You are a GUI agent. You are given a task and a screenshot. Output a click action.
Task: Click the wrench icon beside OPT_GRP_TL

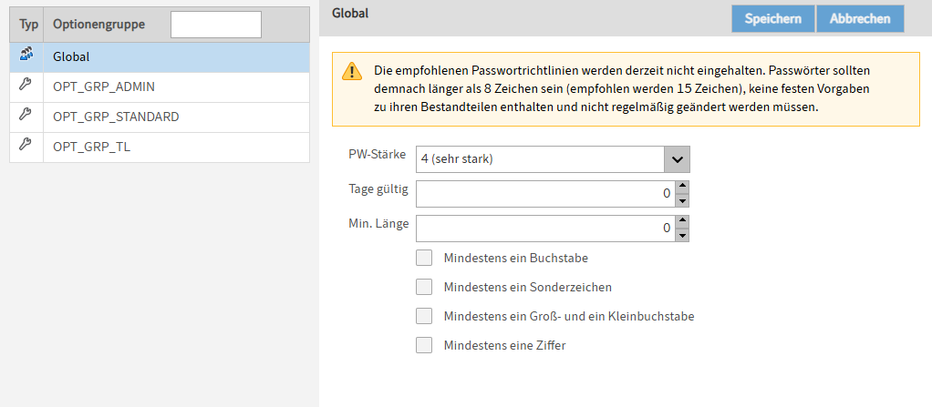[26, 146]
